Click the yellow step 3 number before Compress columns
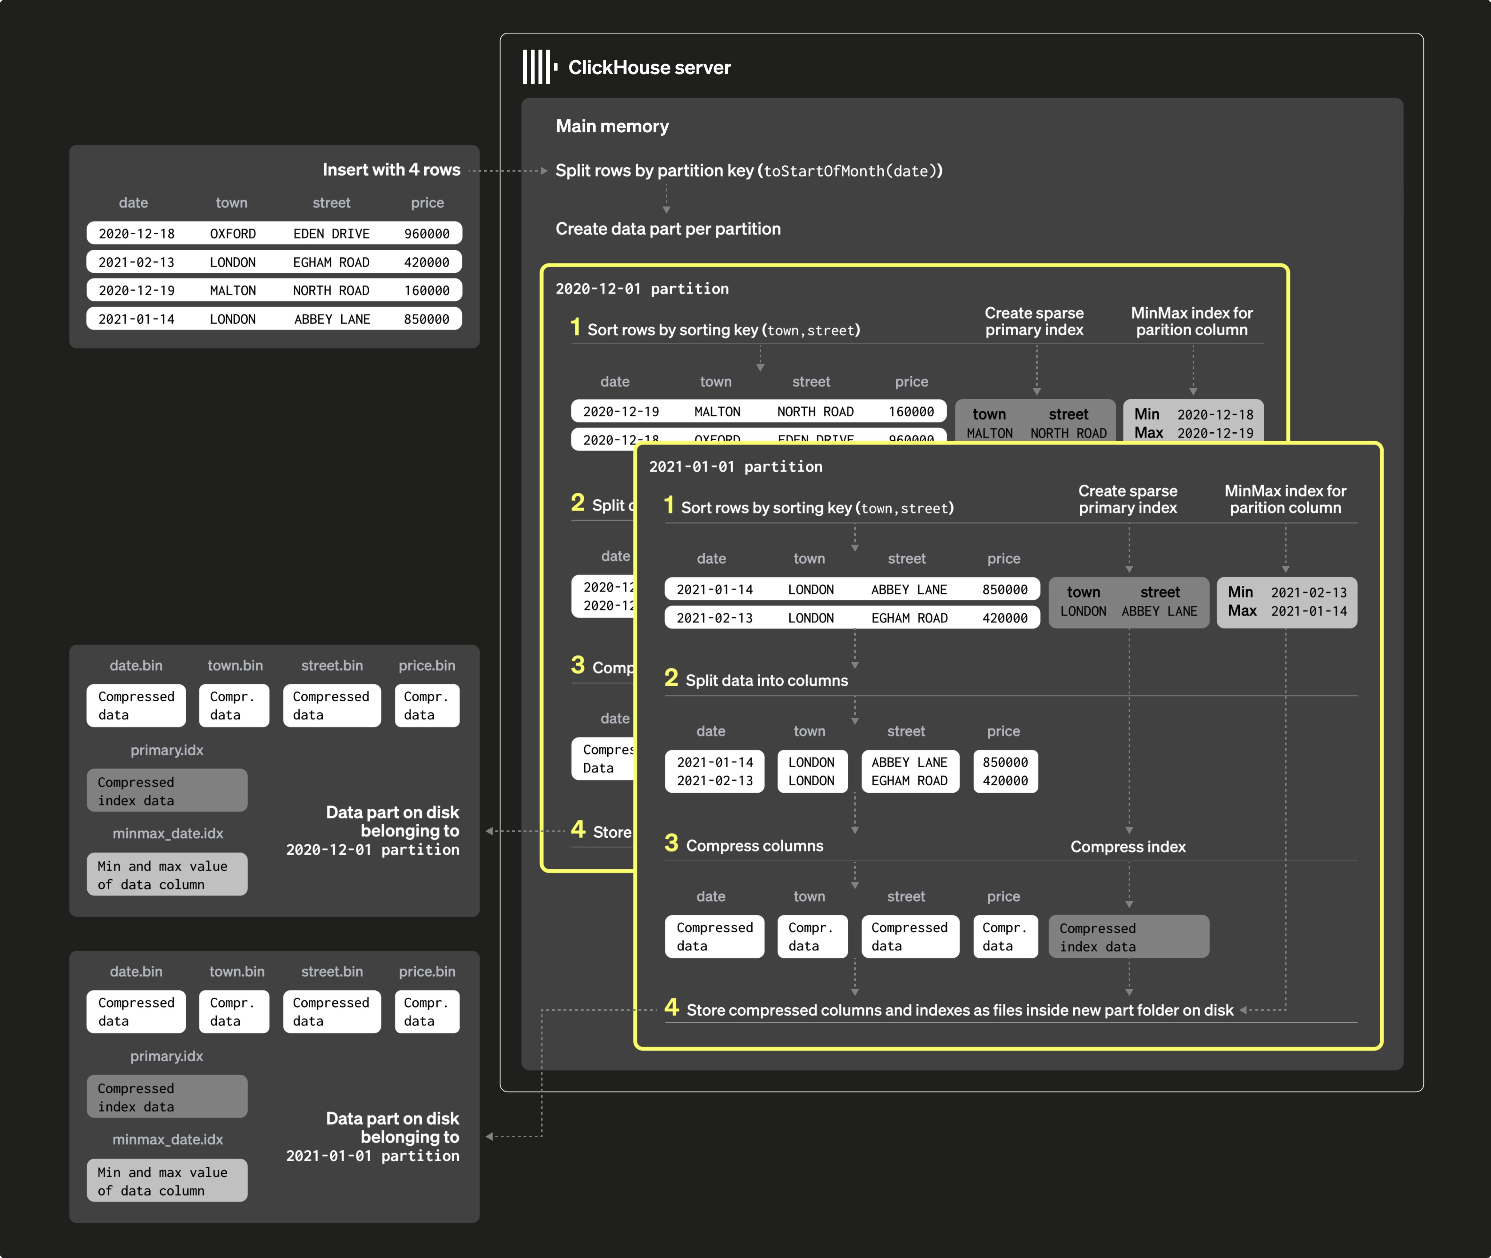The width and height of the screenshot is (1491, 1258). 671,843
